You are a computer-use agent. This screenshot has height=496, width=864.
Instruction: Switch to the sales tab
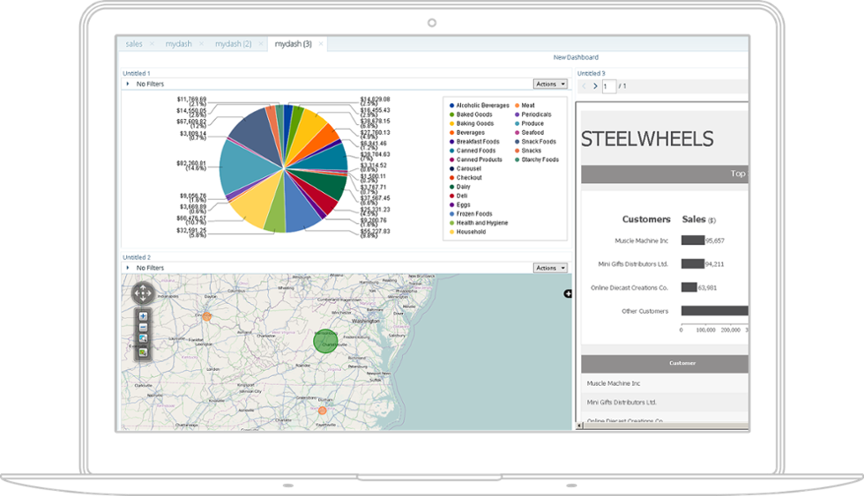[134, 43]
